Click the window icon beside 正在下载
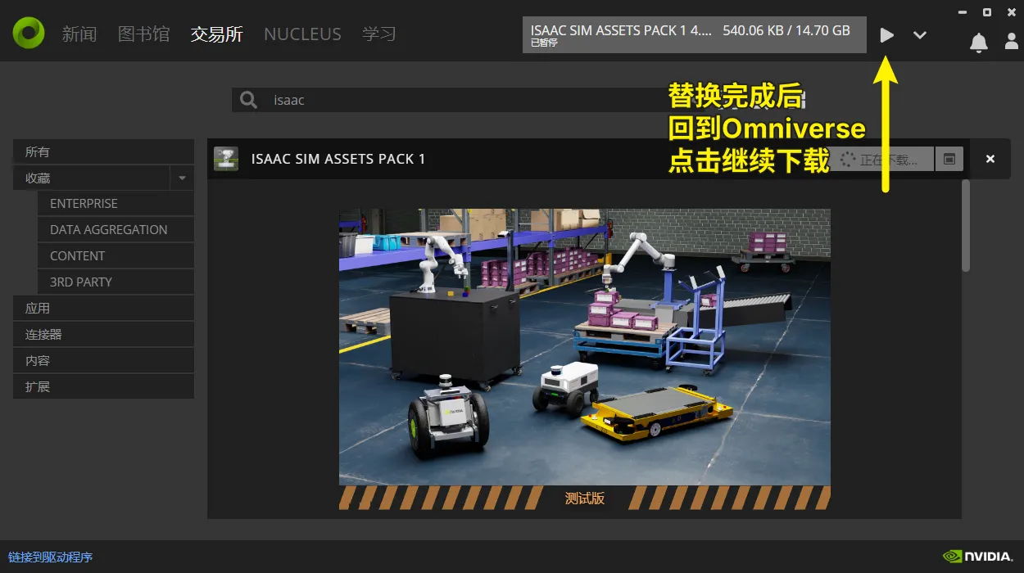The image size is (1024, 573). (949, 160)
